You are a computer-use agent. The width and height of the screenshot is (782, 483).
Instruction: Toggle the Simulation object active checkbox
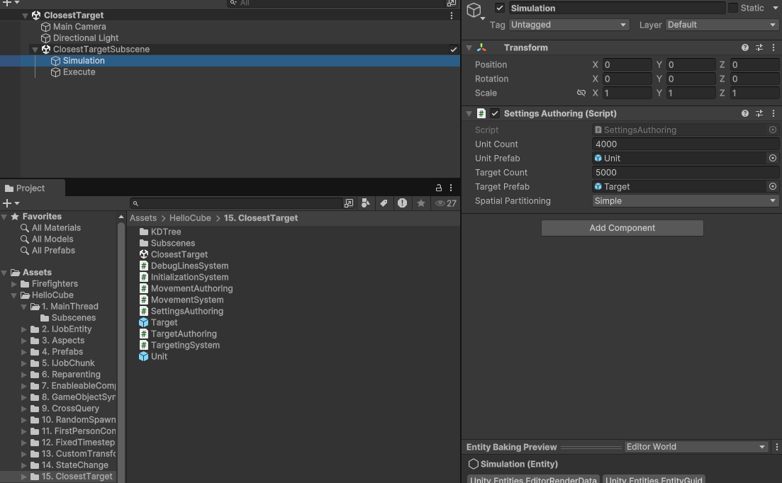(x=499, y=8)
